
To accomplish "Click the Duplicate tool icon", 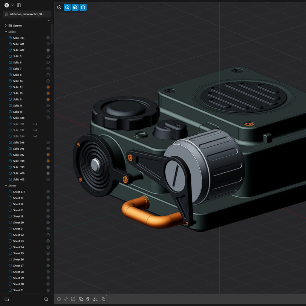I will coord(103,299).
